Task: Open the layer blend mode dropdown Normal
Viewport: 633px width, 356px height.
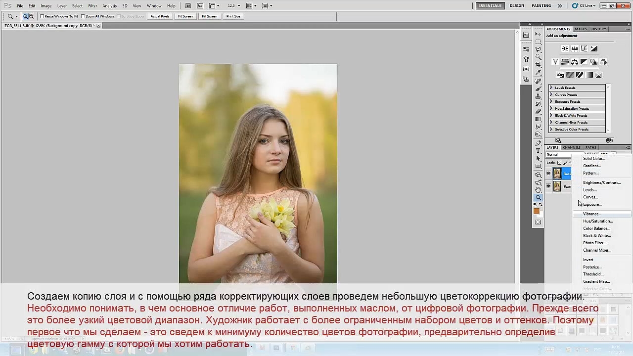Action: click(x=559, y=154)
